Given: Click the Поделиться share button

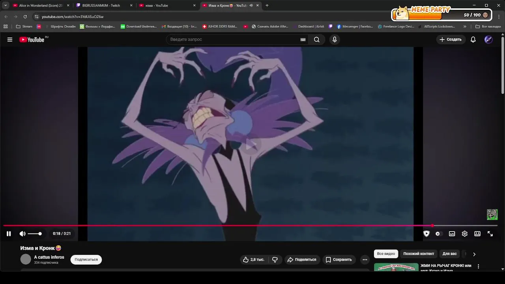Looking at the screenshot, I should (x=302, y=260).
